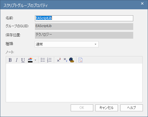This screenshot has height=117, width=148.
Task: Click the 種類: label
Action: tap(10, 44)
